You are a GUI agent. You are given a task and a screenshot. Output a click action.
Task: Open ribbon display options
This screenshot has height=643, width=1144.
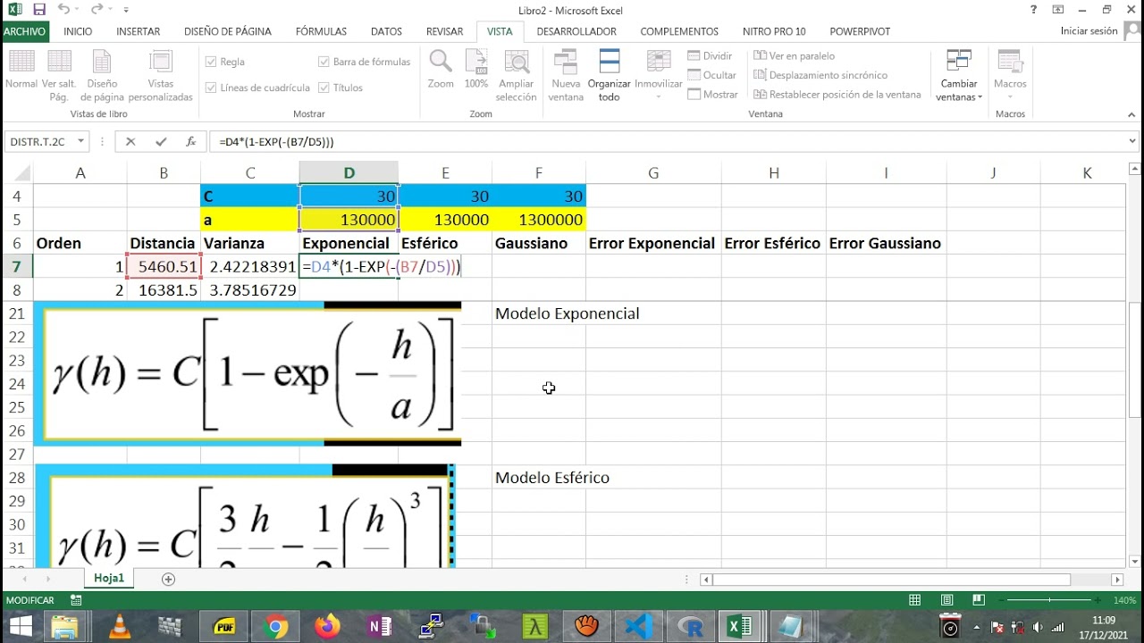pos(1058,10)
